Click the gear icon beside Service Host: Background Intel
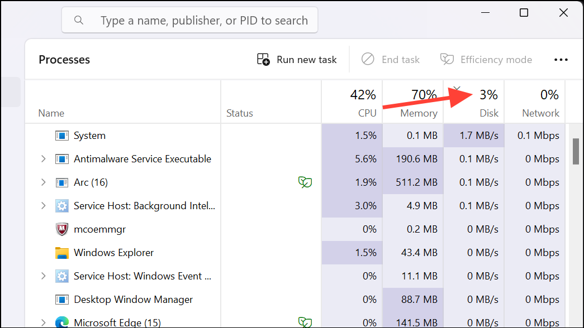The image size is (584, 328). (62, 205)
